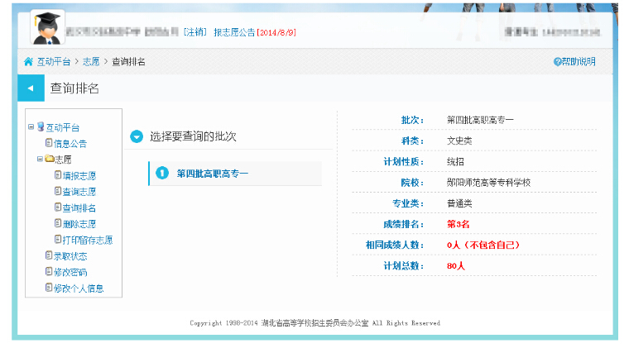Click the blue back arrow beside 查询排名
This screenshot has height=348, width=629.
30,88
